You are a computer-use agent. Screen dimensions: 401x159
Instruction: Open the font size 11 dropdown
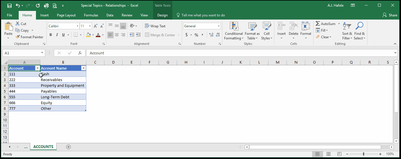90,26
